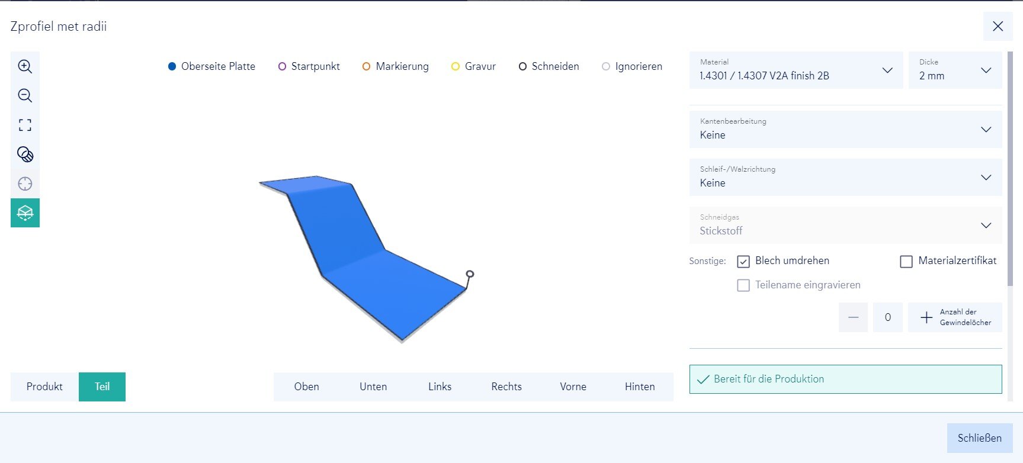Decrease the number of threaded holes
Screen dimensions: 1023x463
(x=853, y=317)
